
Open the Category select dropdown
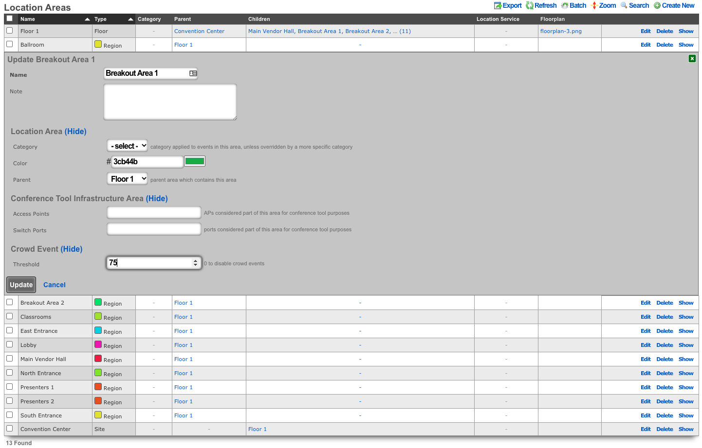pos(128,146)
